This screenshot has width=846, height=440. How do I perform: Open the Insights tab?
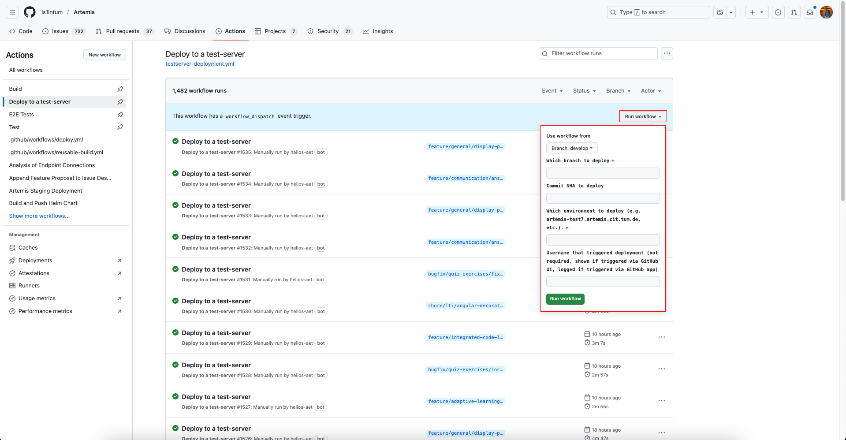[x=378, y=31]
